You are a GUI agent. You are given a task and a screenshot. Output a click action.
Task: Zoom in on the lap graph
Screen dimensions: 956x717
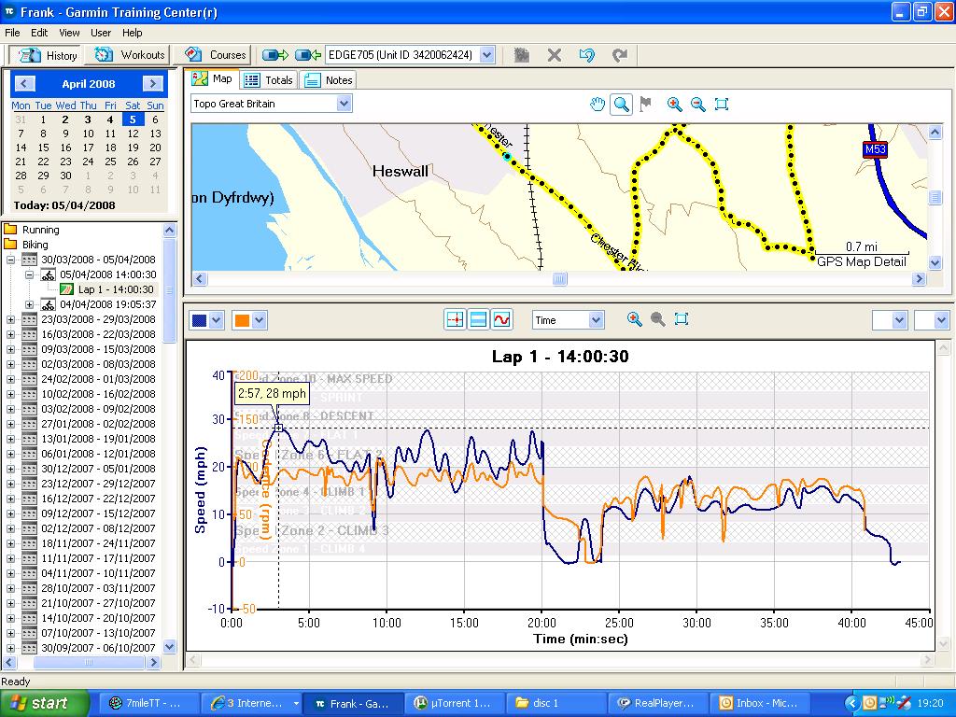(635, 319)
